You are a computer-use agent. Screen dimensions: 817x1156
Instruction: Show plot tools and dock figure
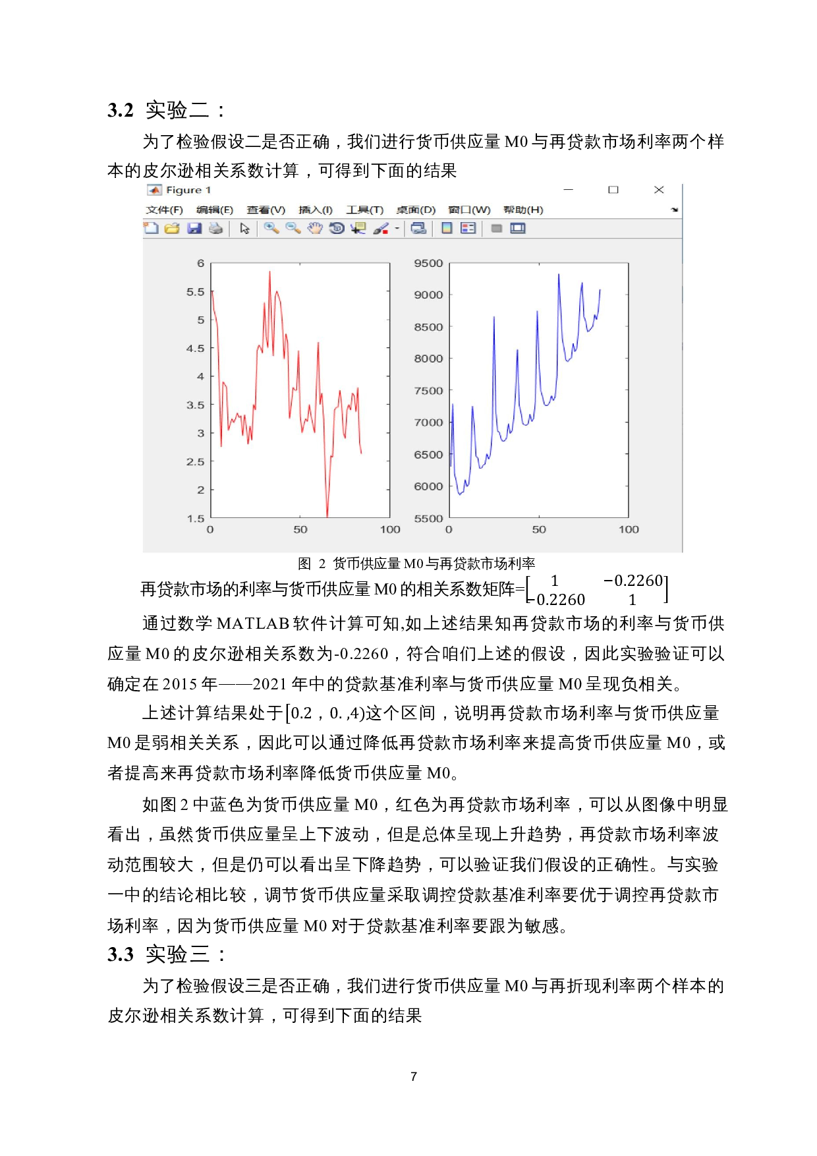(518, 228)
